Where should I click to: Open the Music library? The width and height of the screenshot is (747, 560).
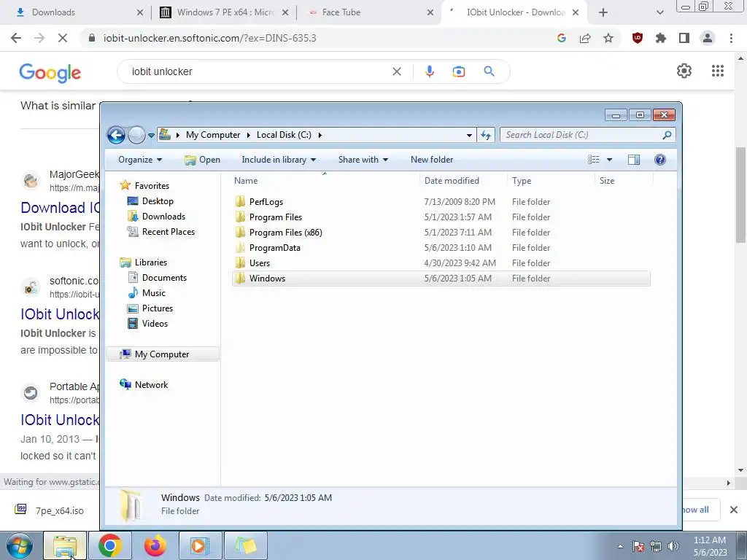tap(147, 293)
